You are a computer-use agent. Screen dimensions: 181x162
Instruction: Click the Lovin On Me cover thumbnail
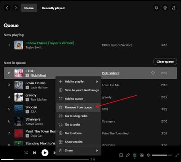click(x=19, y=85)
